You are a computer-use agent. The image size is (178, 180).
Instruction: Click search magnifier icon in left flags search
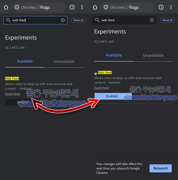8,20
